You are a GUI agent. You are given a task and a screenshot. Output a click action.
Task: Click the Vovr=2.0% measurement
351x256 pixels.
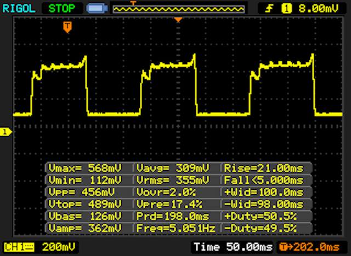[x=166, y=192]
